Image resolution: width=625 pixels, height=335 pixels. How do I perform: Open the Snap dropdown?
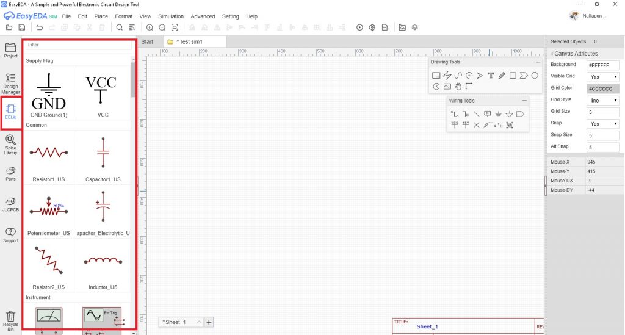point(603,124)
